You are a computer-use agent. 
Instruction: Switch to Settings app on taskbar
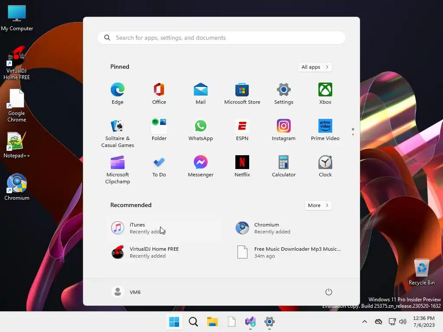pyautogui.click(x=270, y=322)
